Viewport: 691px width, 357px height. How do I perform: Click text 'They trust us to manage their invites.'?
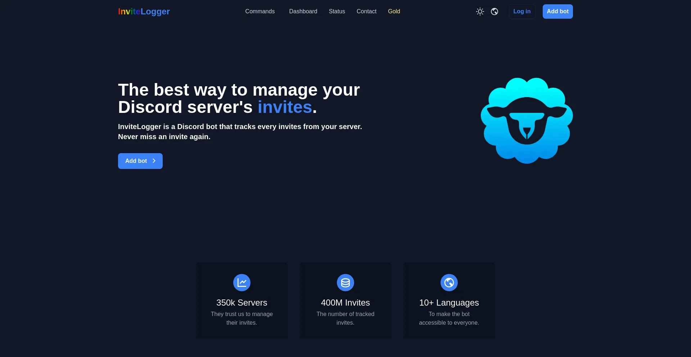pos(242,319)
